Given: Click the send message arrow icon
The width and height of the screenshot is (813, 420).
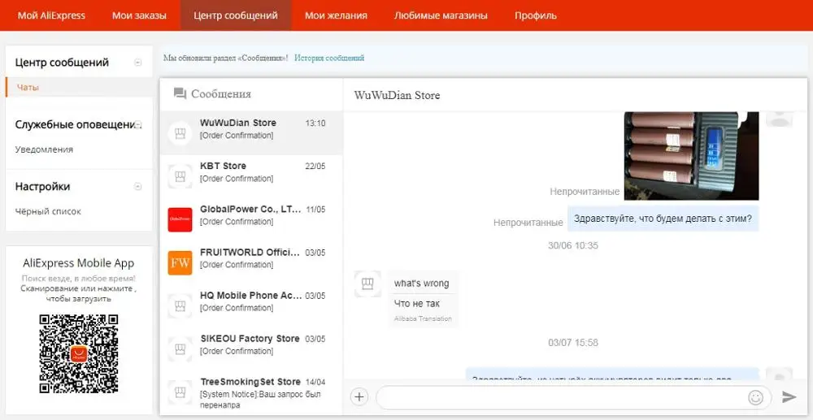Looking at the screenshot, I should (789, 396).
